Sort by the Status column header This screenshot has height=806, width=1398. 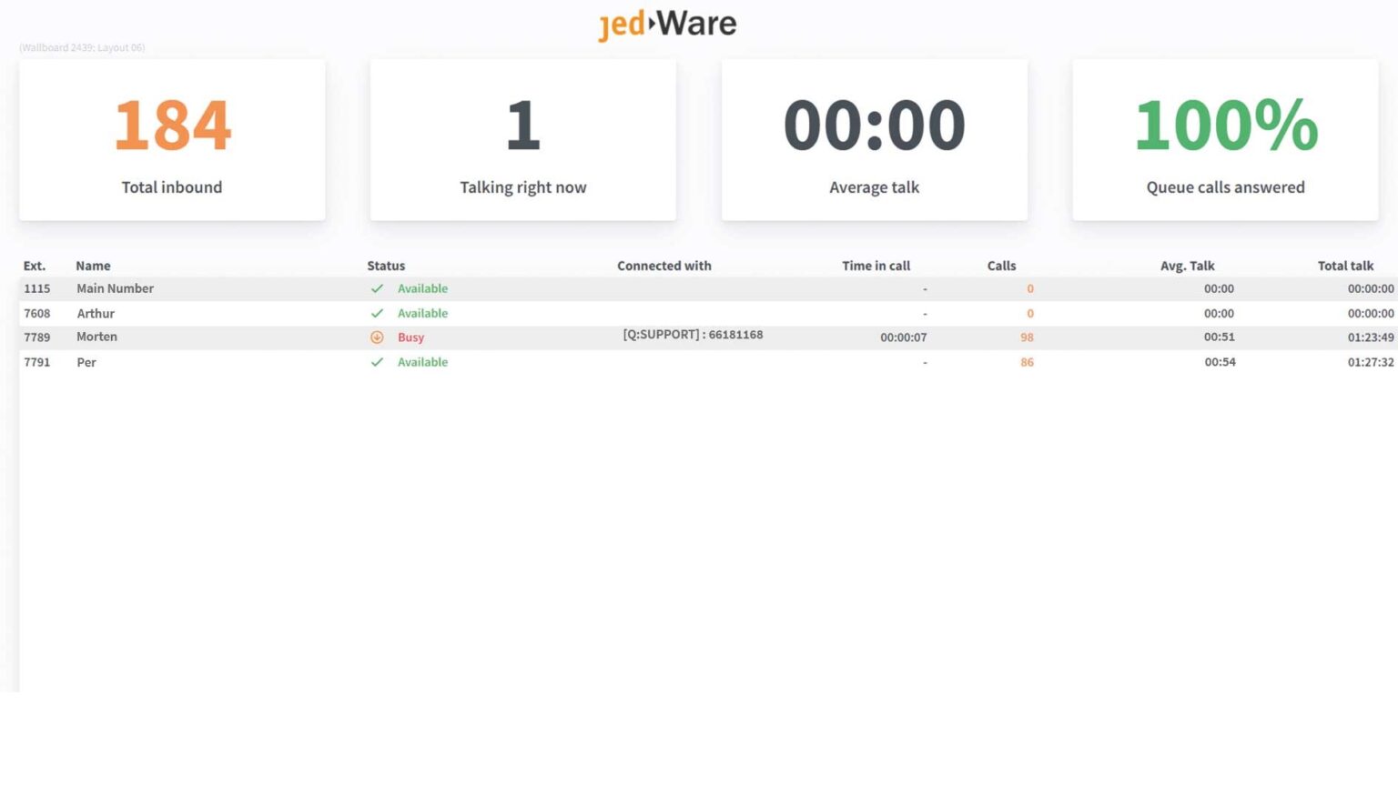click(386, 266)
